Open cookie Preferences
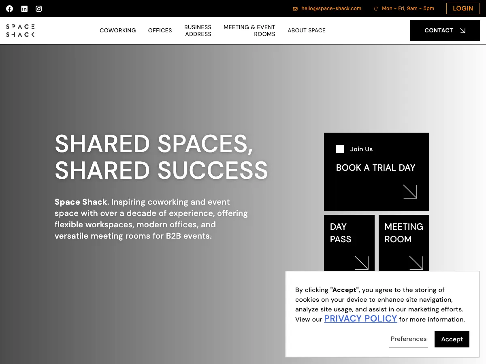Screen dimensions: 486x364 click(409, 339)
